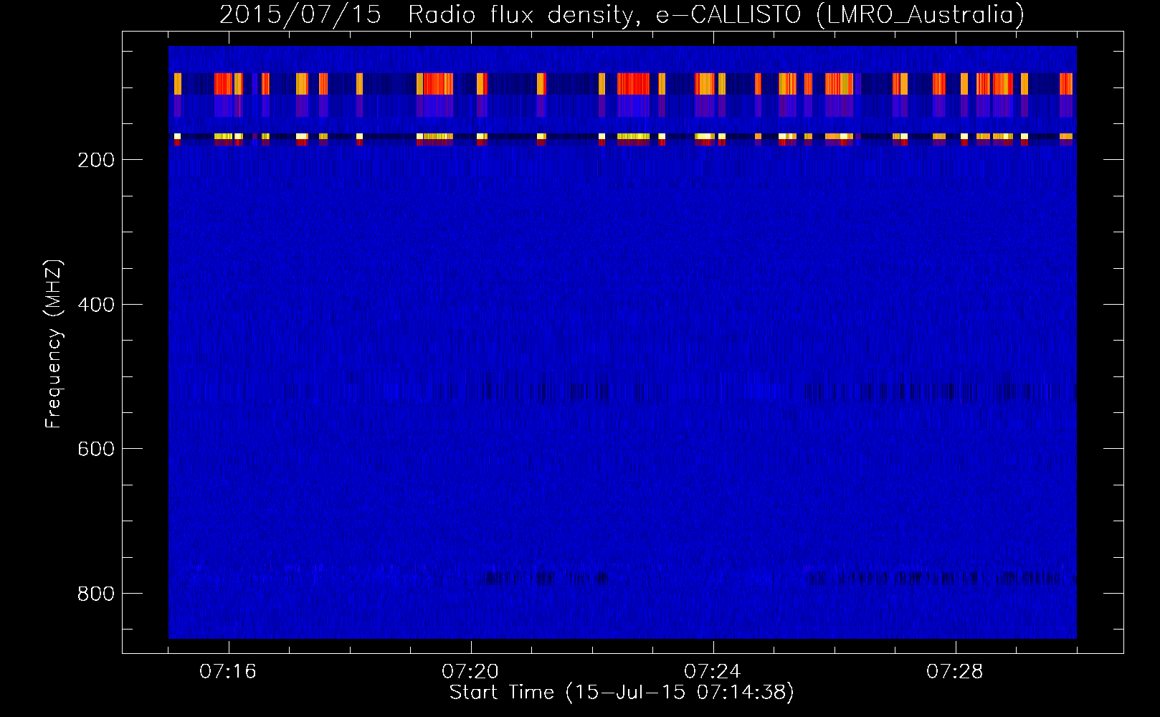Select the 200 frequency tick label
Image resolution: width=1160 pixels, height=717 pixels.
tap(96, 160)
